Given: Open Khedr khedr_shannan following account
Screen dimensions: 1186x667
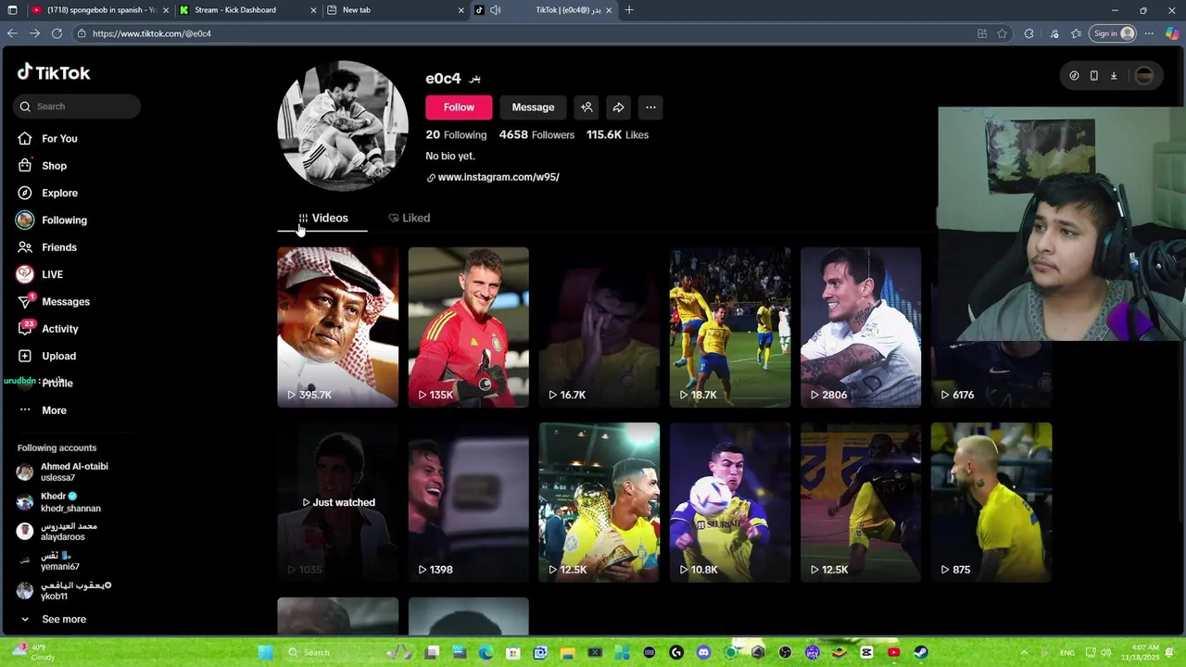Looking at the screenshot, I should tap(59, 502).
